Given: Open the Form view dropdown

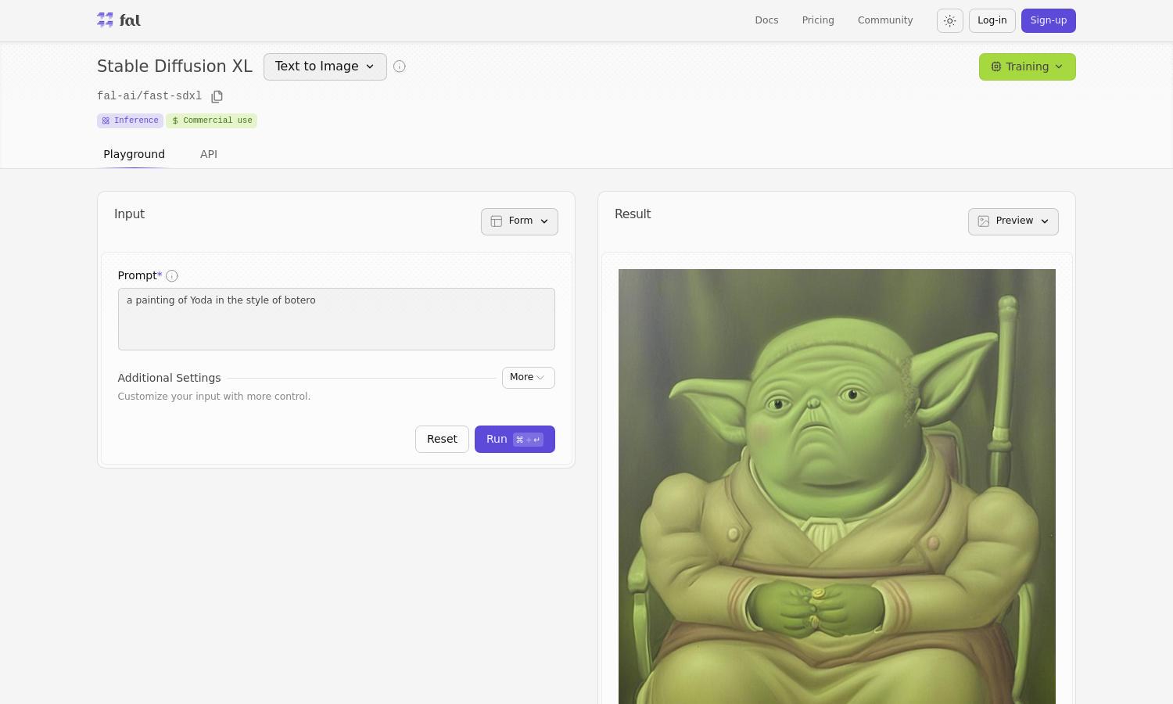Looking at the screenshot, I should 519,221.
